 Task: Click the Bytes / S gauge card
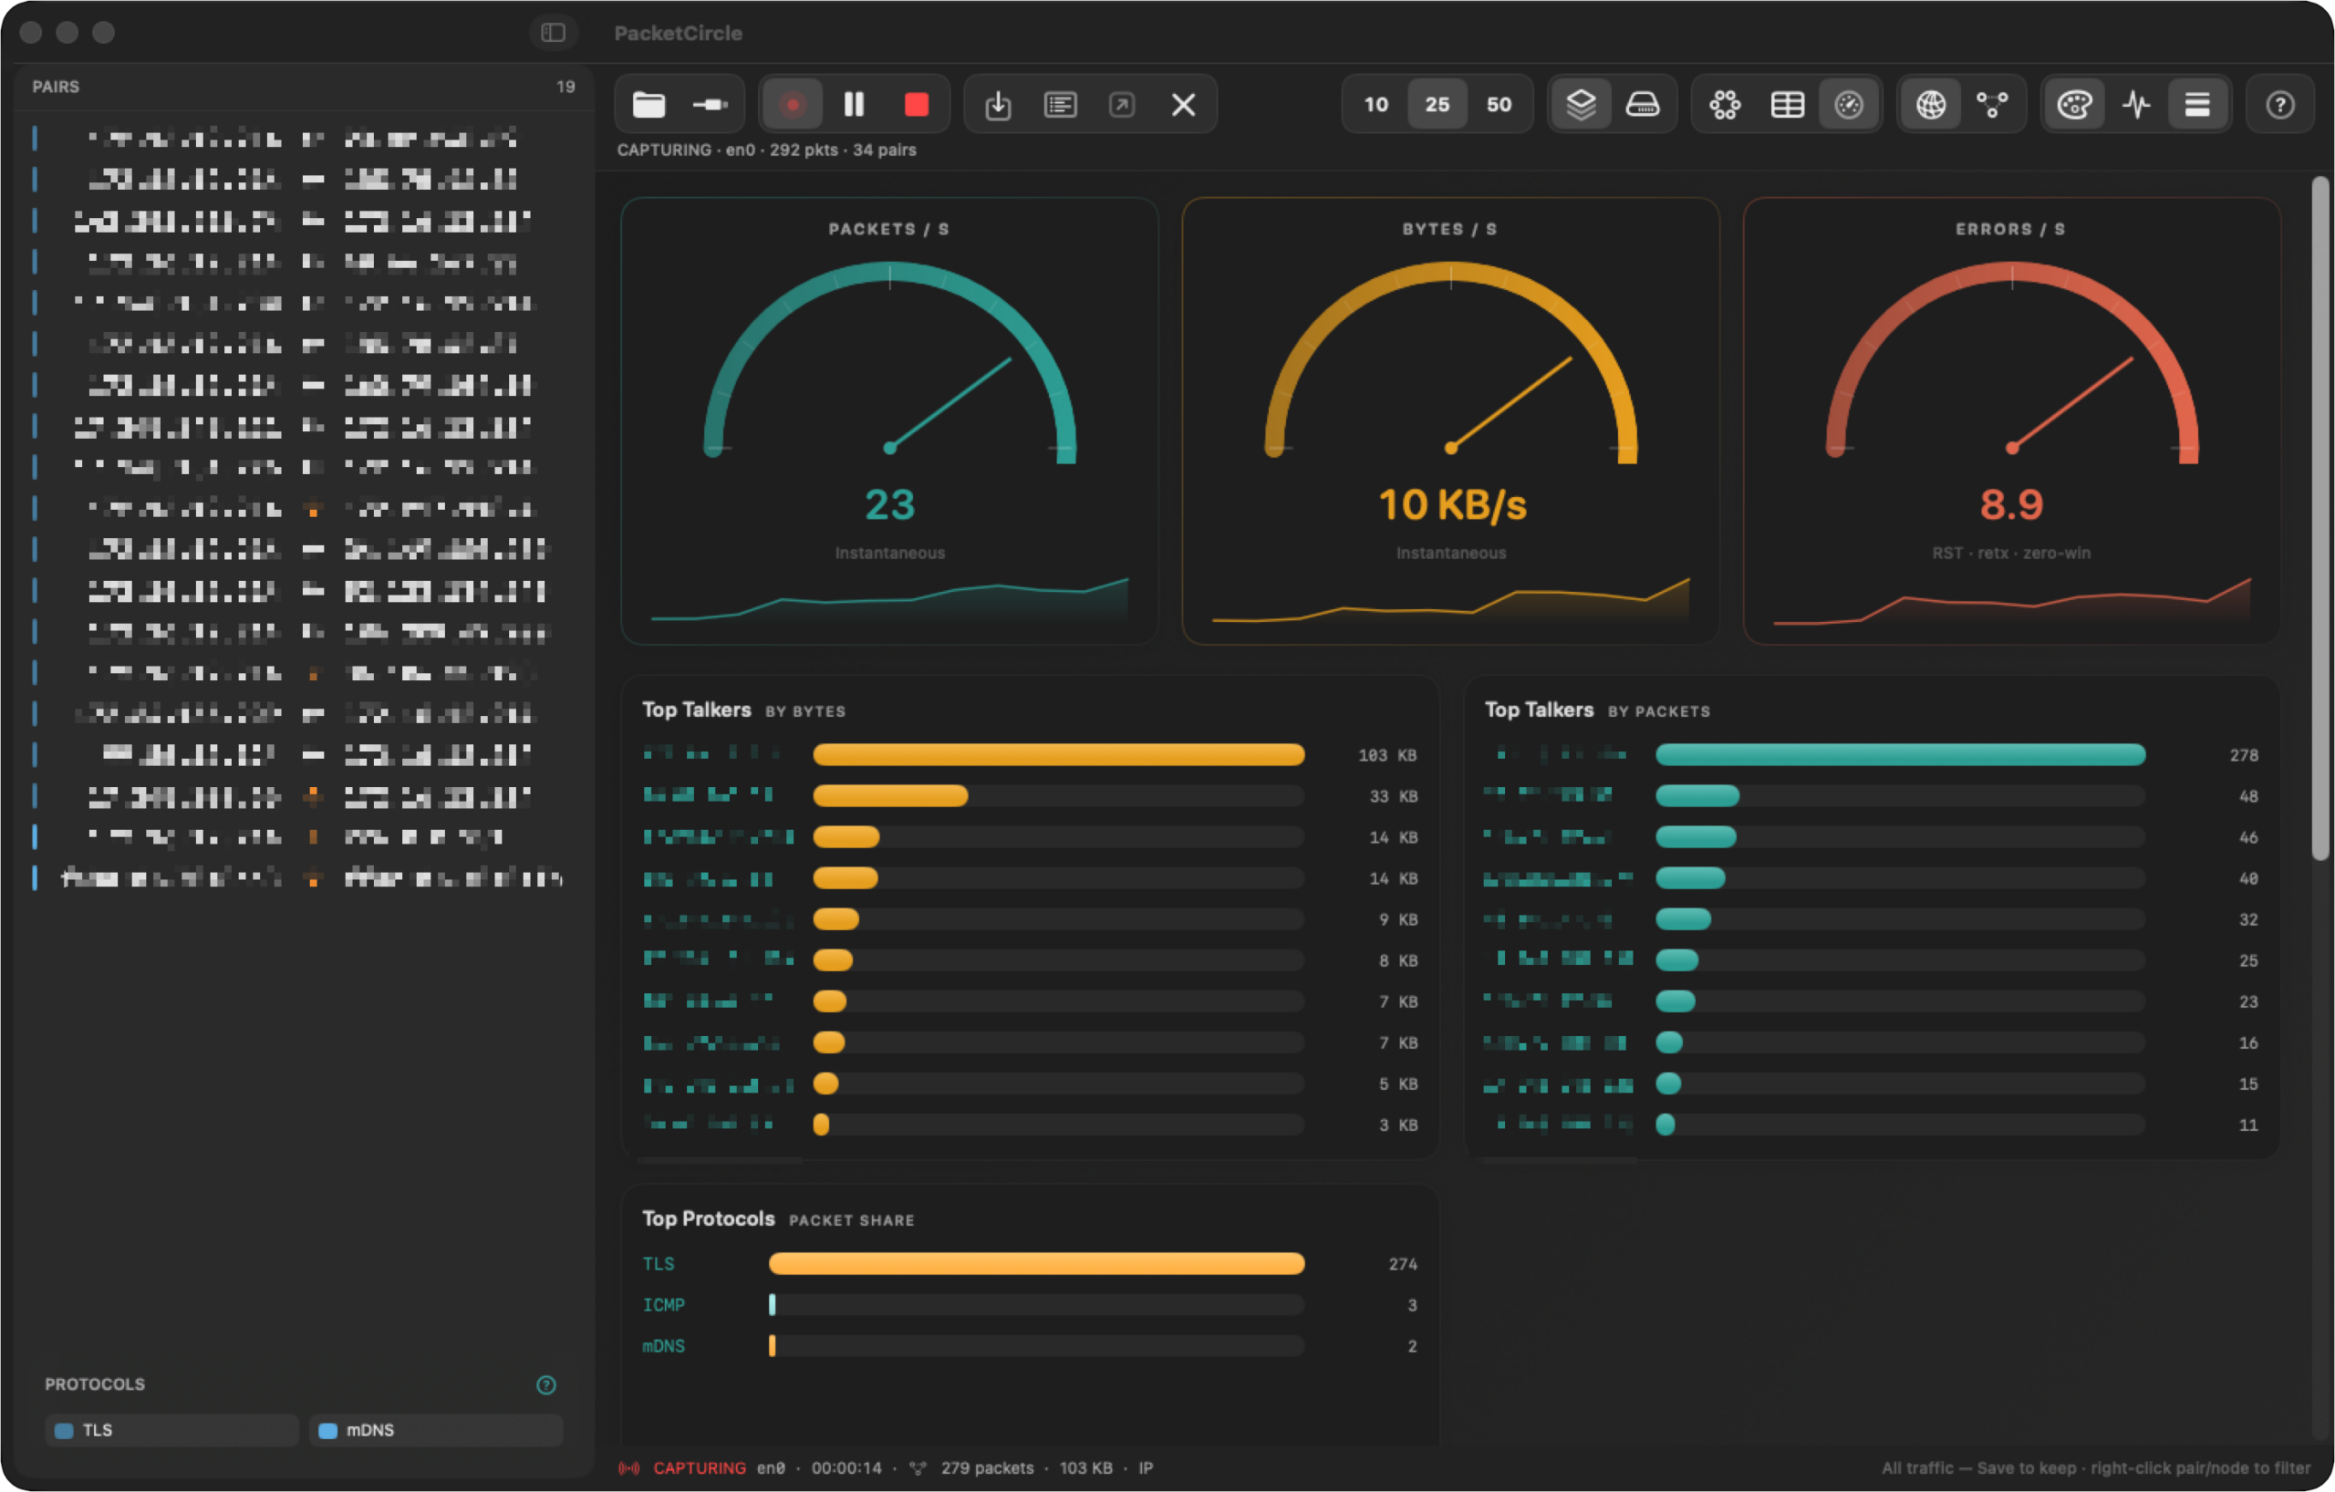coord(1450,420)
